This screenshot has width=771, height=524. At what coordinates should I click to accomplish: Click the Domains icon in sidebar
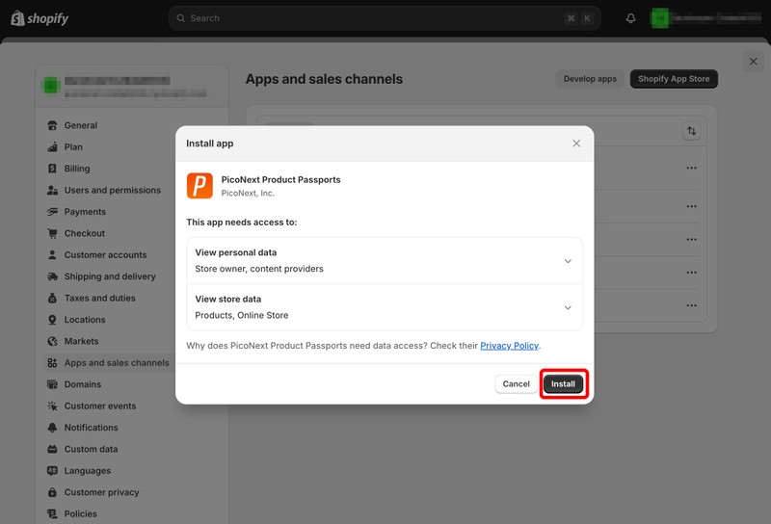[x=53, y=384]
